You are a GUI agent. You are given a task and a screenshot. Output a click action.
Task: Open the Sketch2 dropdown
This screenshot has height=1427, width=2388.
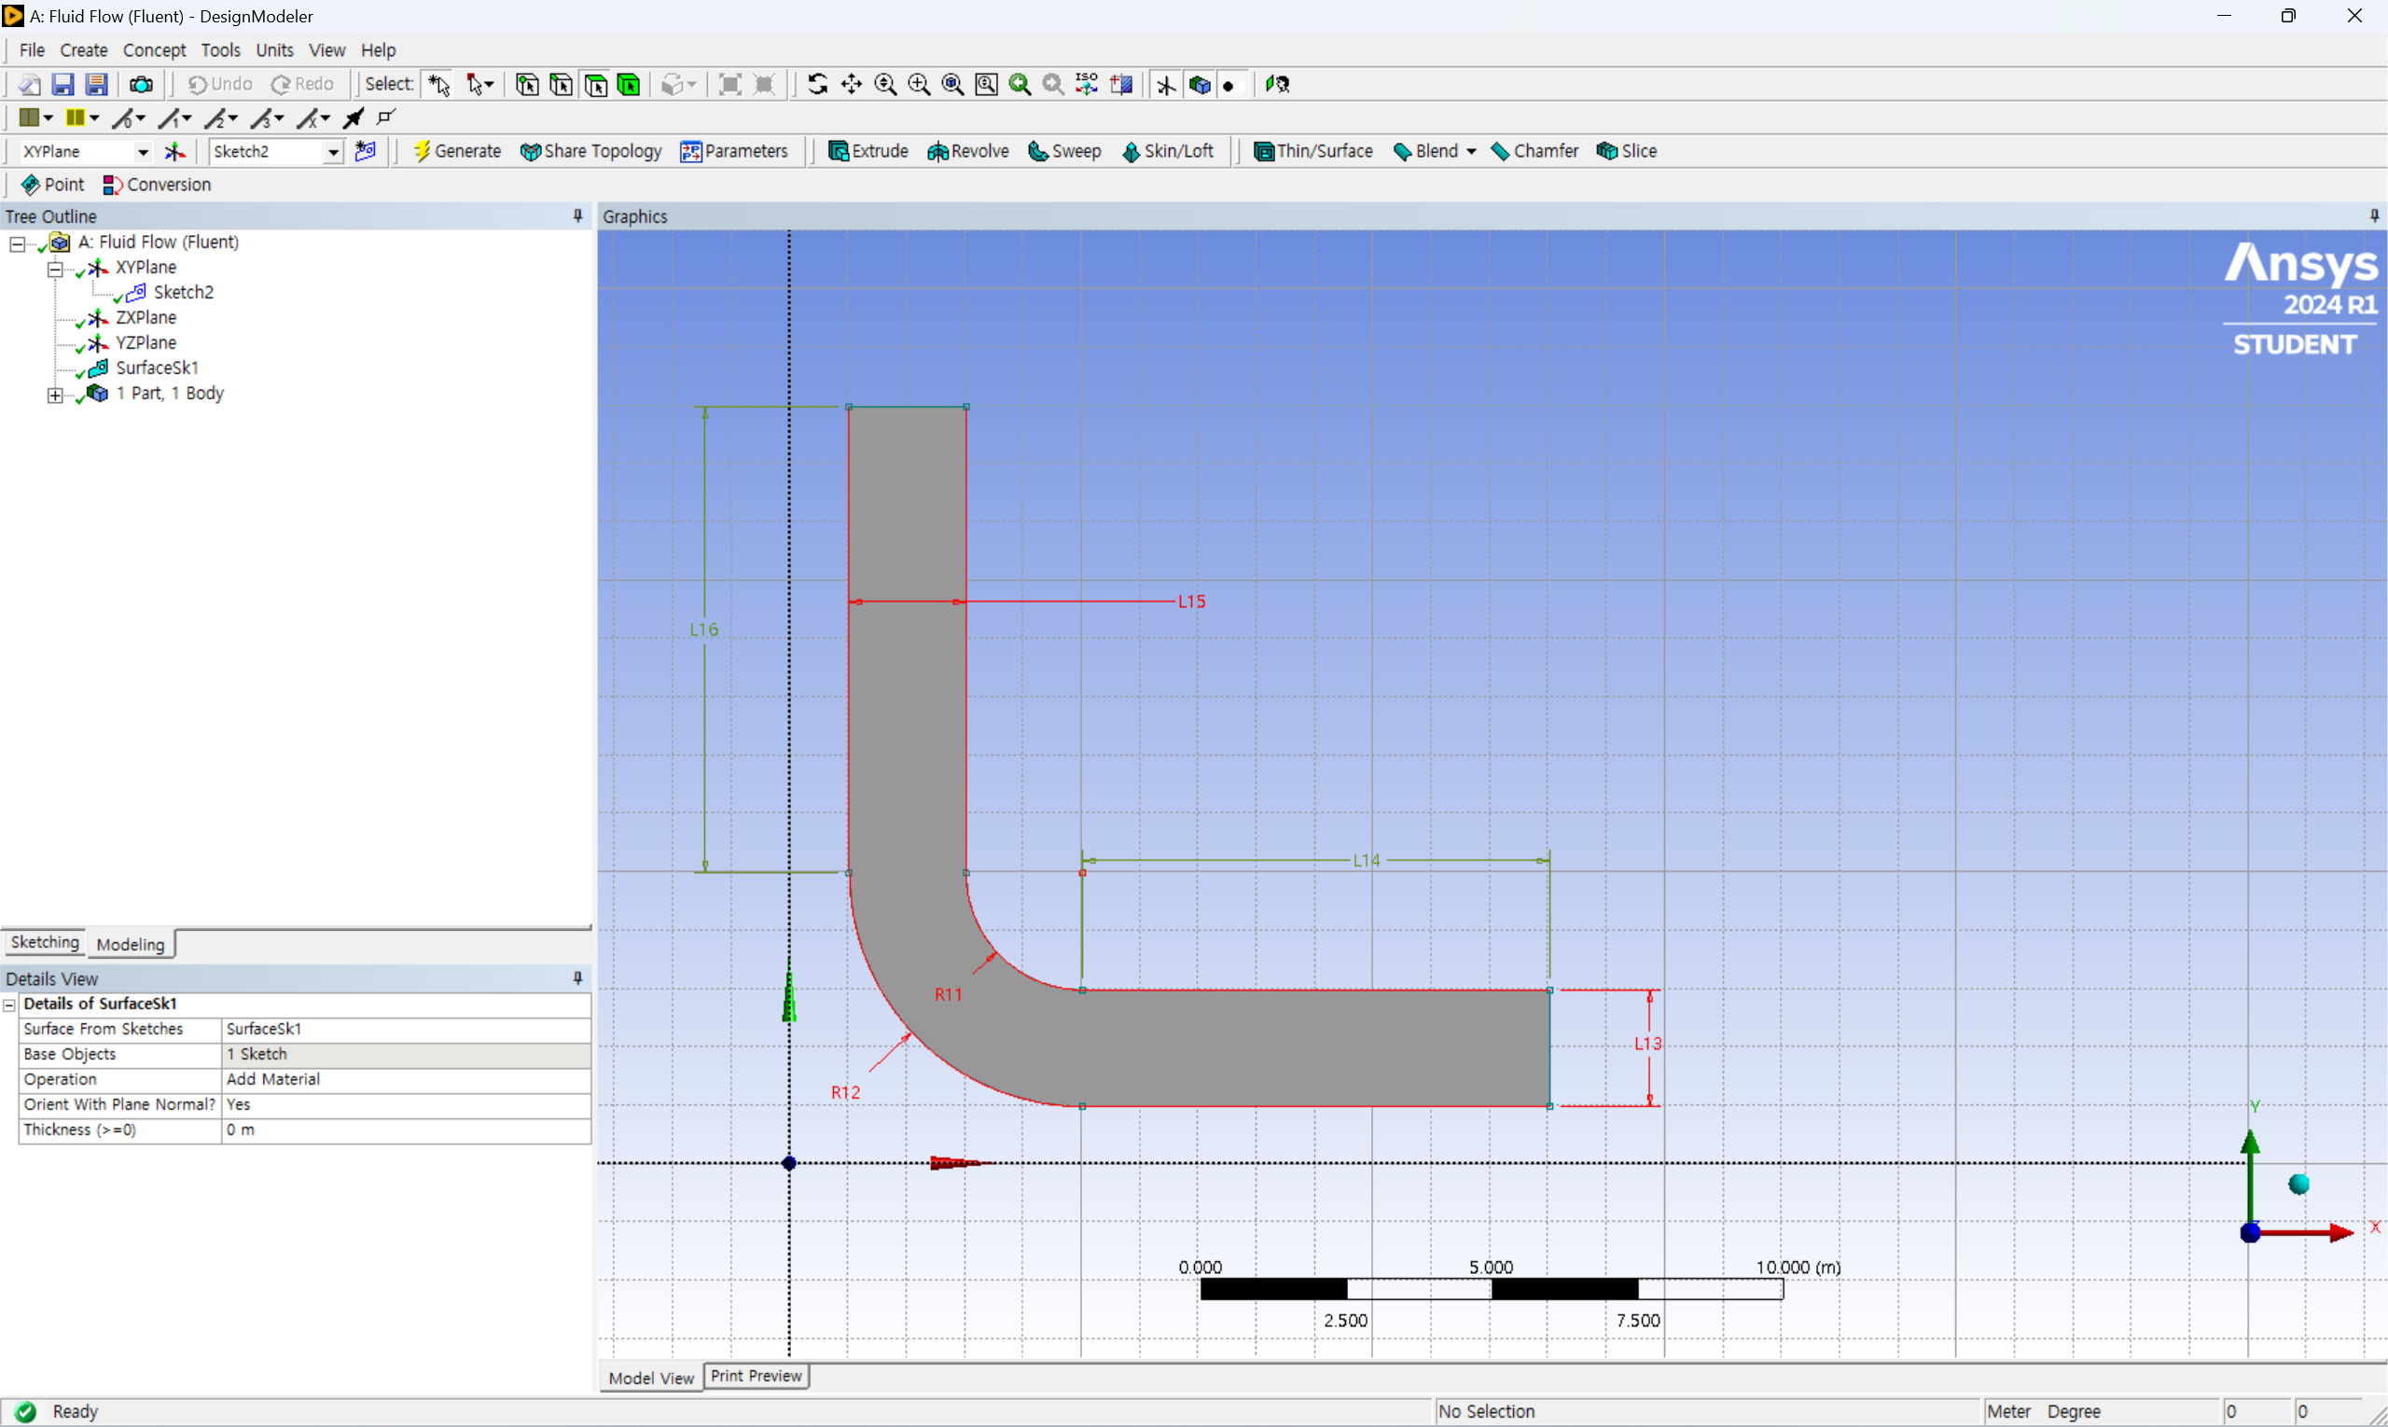tap(333, 152)
